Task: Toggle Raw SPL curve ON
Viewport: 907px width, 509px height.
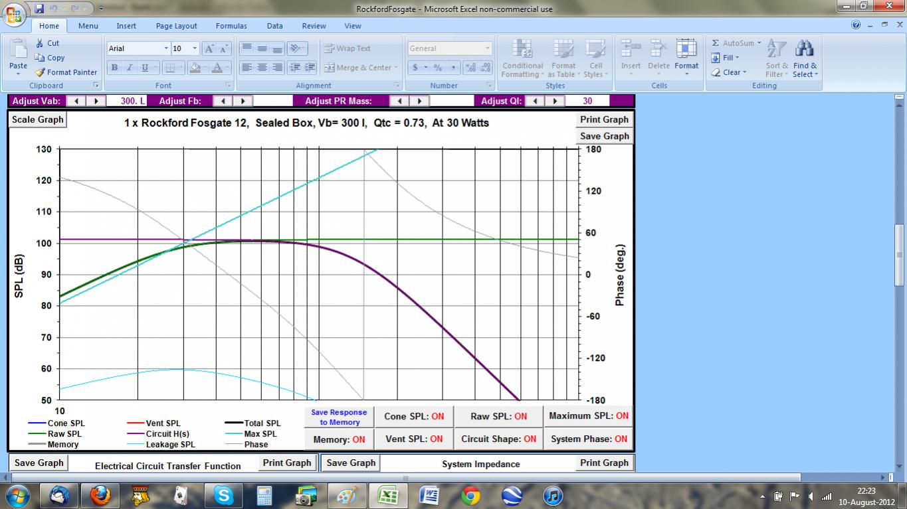Action: pyautogui.click(x=498, y=417)
